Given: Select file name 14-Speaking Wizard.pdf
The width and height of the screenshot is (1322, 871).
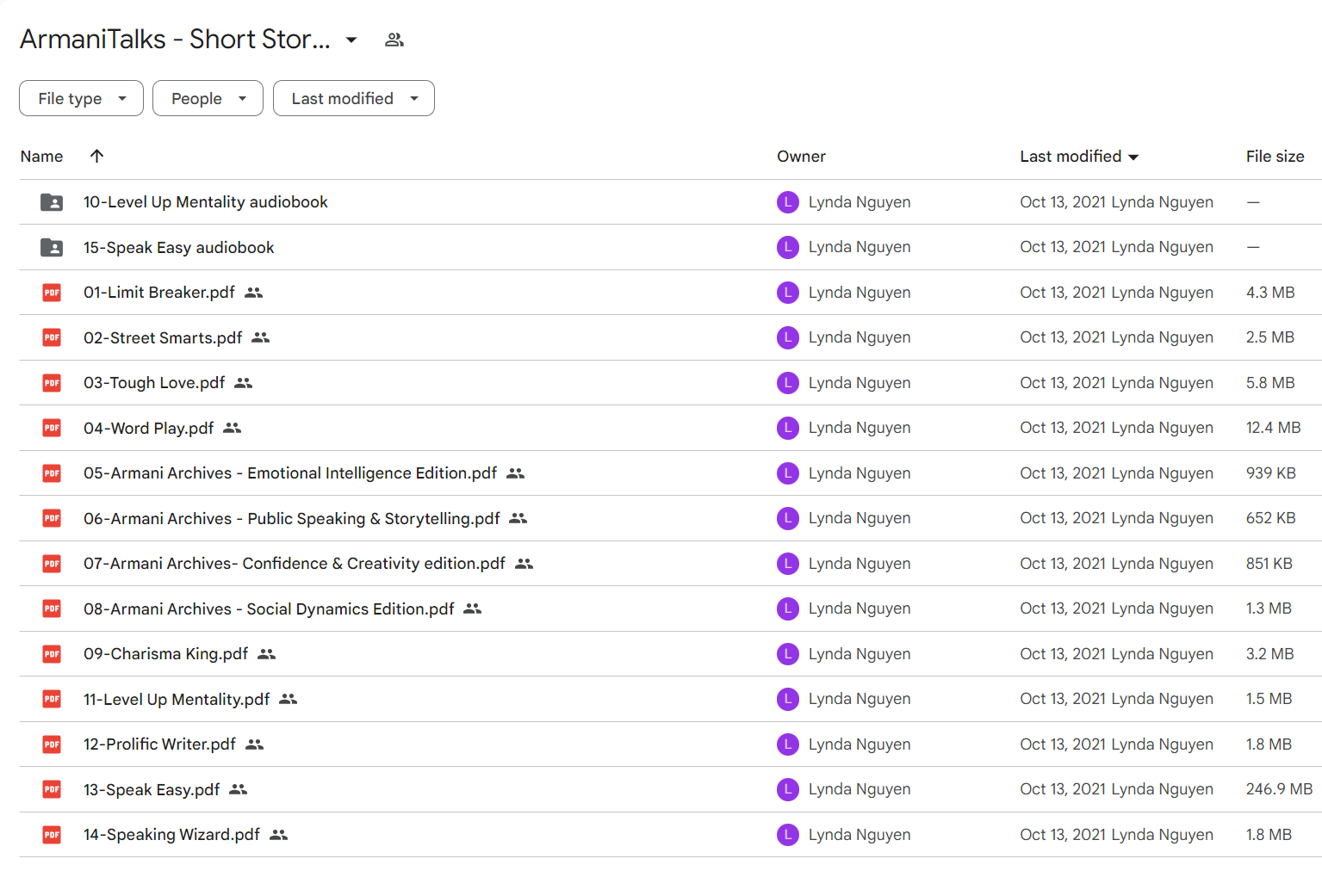Looking at the screenshot, I should [171, 835].
